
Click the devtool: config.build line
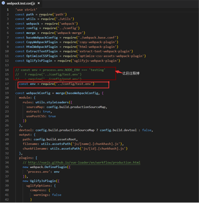click(x=86, y=130)
